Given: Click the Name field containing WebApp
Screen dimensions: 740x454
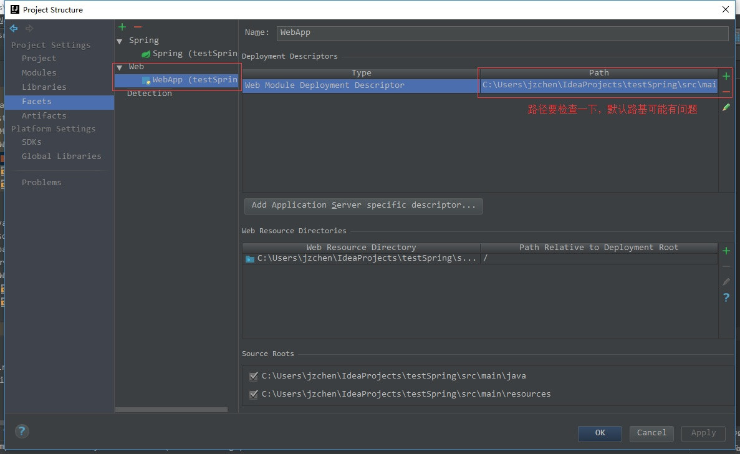Looking at the screenshot, I should [502, 33].
